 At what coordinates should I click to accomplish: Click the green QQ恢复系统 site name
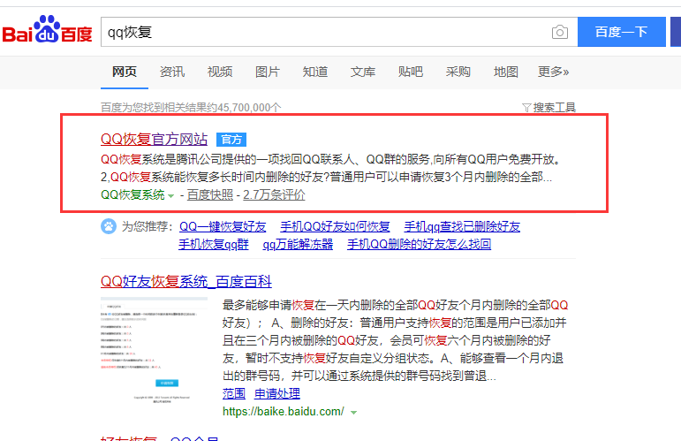coord(132,195)
